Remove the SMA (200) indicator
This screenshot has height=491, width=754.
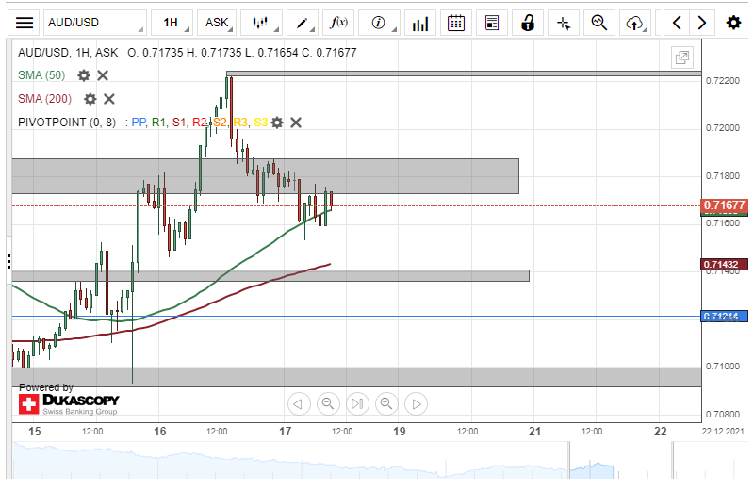[x=109, y=99]
